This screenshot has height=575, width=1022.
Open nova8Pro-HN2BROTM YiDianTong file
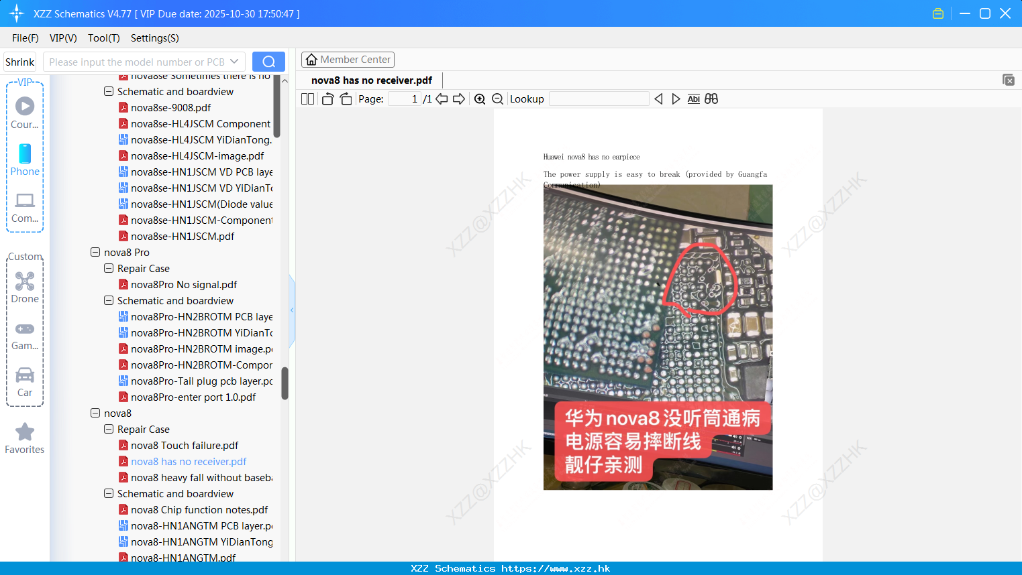201,333
